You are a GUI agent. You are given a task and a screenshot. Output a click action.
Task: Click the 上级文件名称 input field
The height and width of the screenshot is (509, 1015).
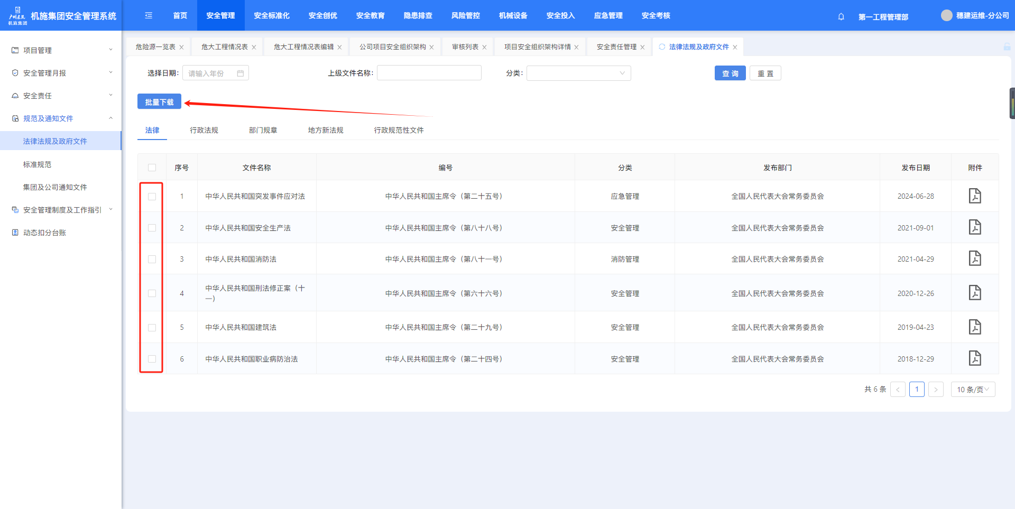(429, 73)
